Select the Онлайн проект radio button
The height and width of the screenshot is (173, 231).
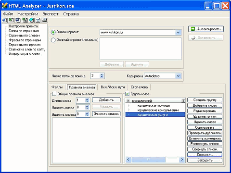(53, 32)
